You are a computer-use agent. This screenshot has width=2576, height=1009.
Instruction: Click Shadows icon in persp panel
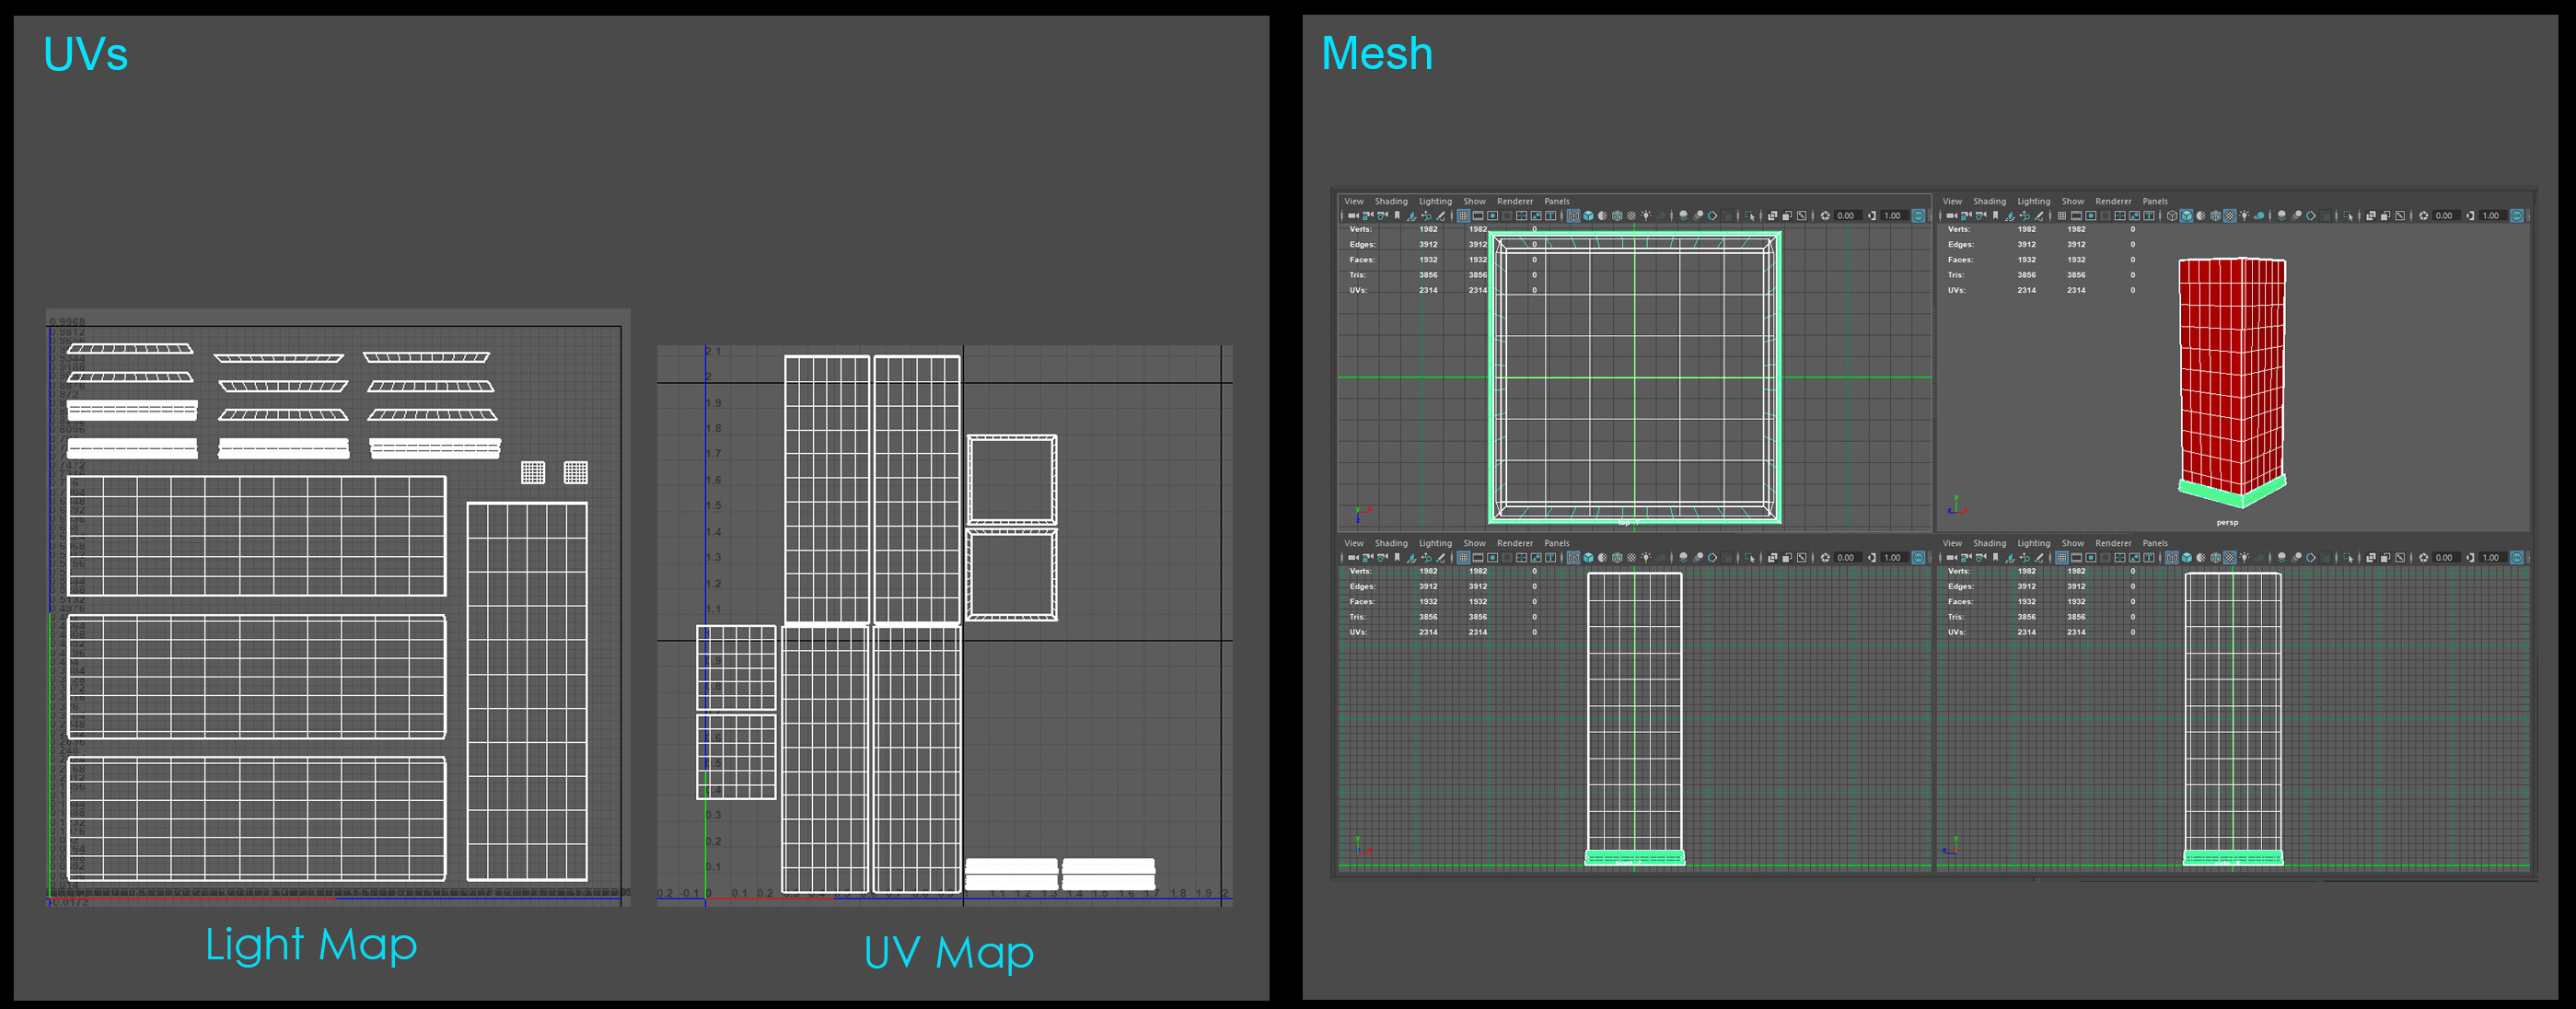coord(2259,216)
